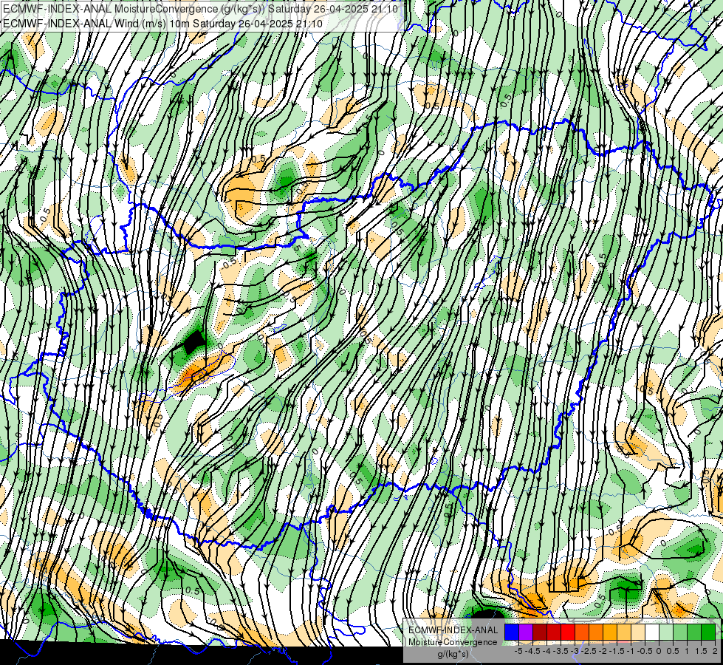Click the 2 tick label ending the legend
Image resolution: width=723 pixels, height=665 pixels.
[715, 651]
